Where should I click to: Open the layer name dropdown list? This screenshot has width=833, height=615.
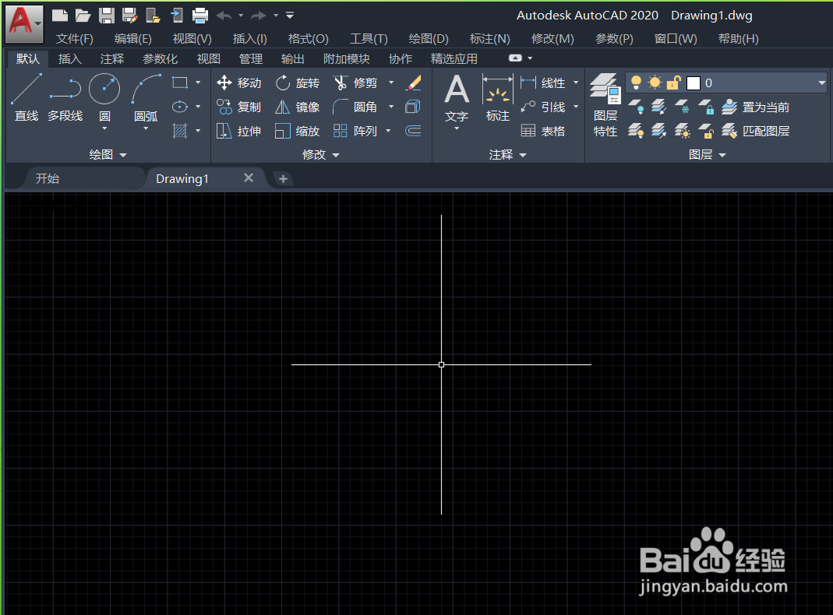[x=821, y=83]
